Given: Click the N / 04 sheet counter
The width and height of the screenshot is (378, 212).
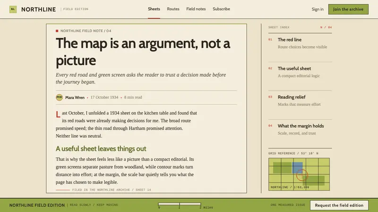Looking at the screenshot, I should click(x=326, y=27).
